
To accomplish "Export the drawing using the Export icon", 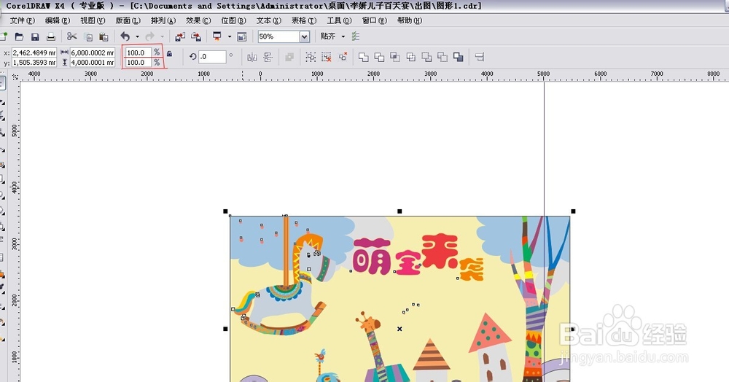I will coord(196,36).
